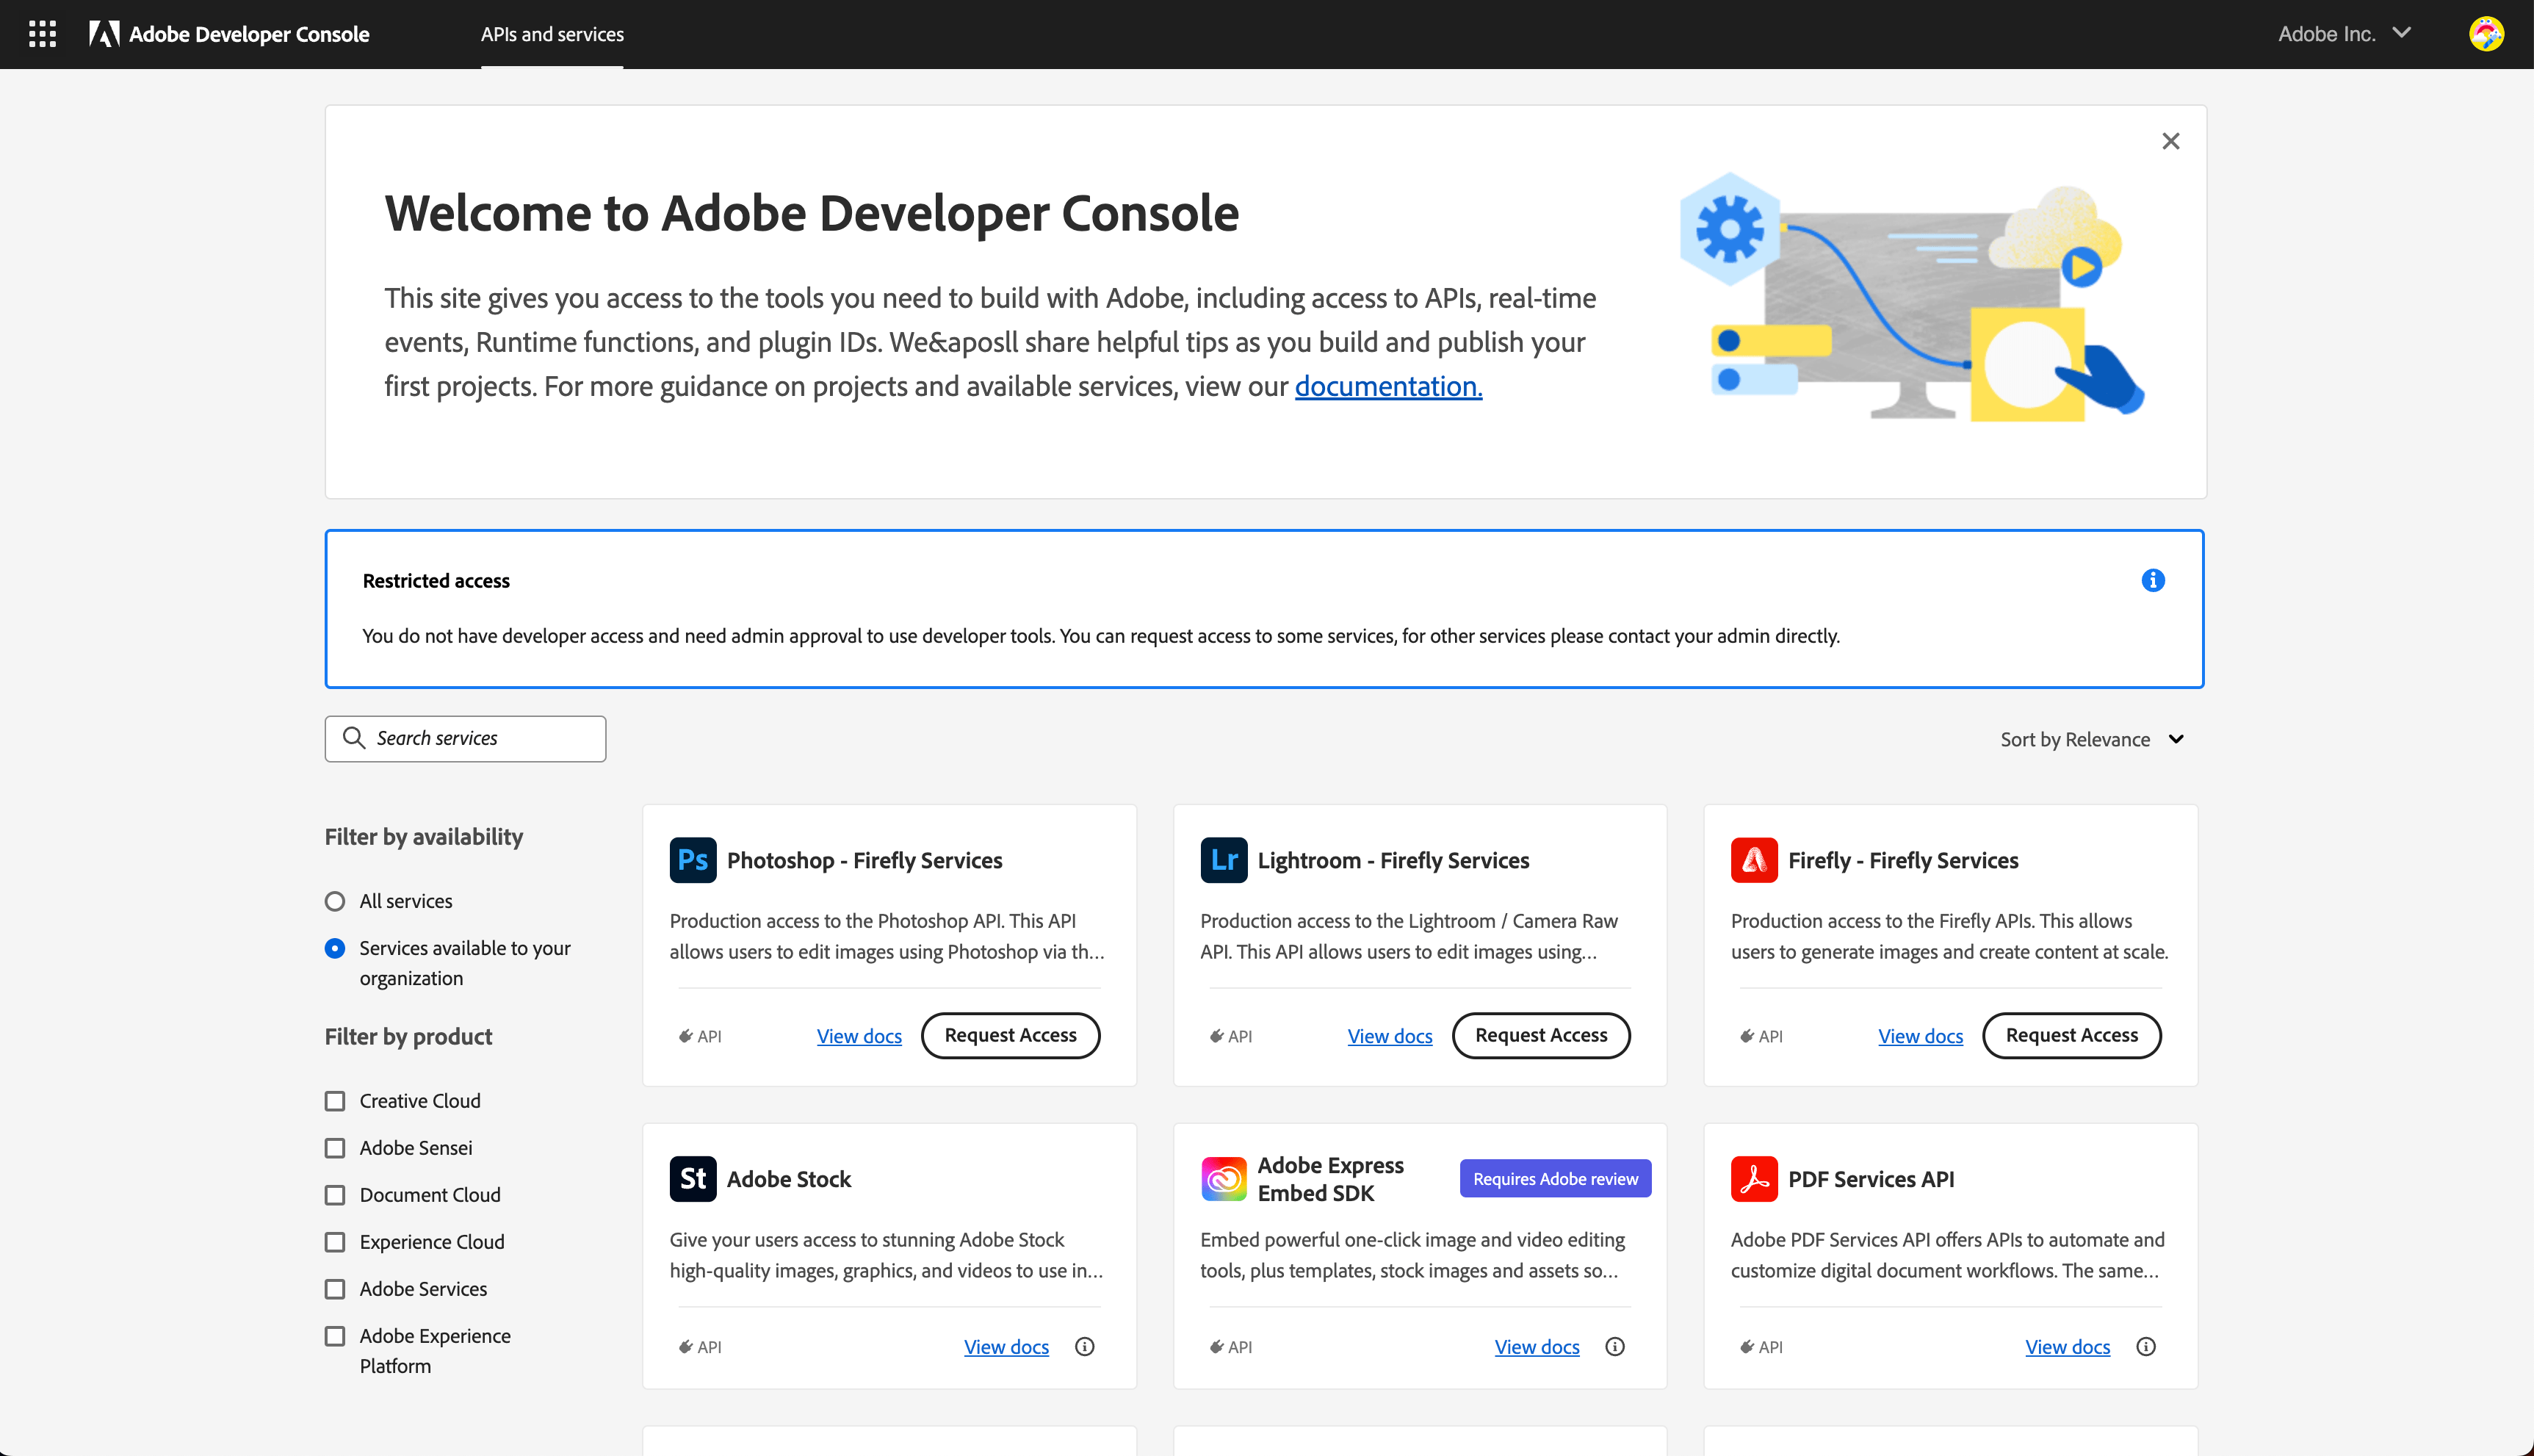This screenshot has width=2534, height=1456.
Task: Open the Adobe app switcher grid
Action: click(x=42, y=33)
